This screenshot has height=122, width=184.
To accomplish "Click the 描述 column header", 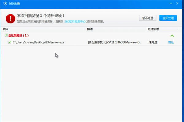I will (90, 29).
